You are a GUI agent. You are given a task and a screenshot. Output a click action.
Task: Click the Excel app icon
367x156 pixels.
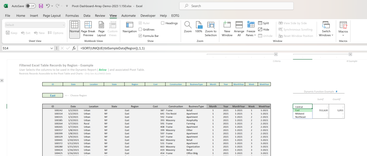6,6
